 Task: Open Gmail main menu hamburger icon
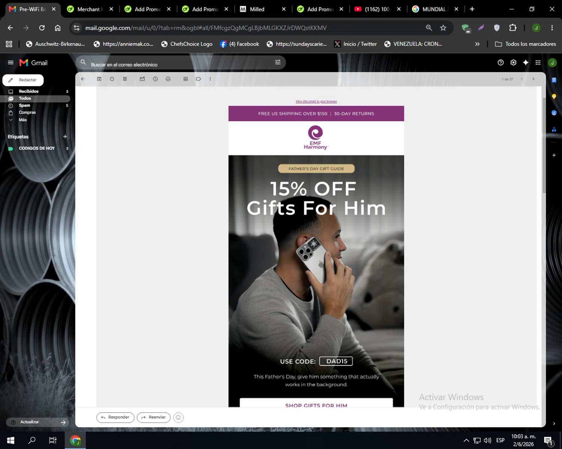[x=10, y=62]
